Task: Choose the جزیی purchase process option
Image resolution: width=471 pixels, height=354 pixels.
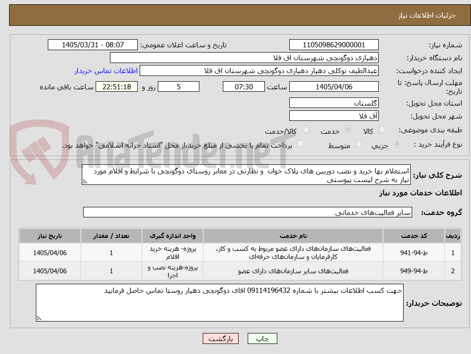Action: [397, 144]
